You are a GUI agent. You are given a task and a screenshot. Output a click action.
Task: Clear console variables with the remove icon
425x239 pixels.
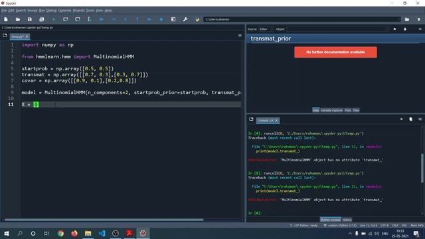coord(410,119)
